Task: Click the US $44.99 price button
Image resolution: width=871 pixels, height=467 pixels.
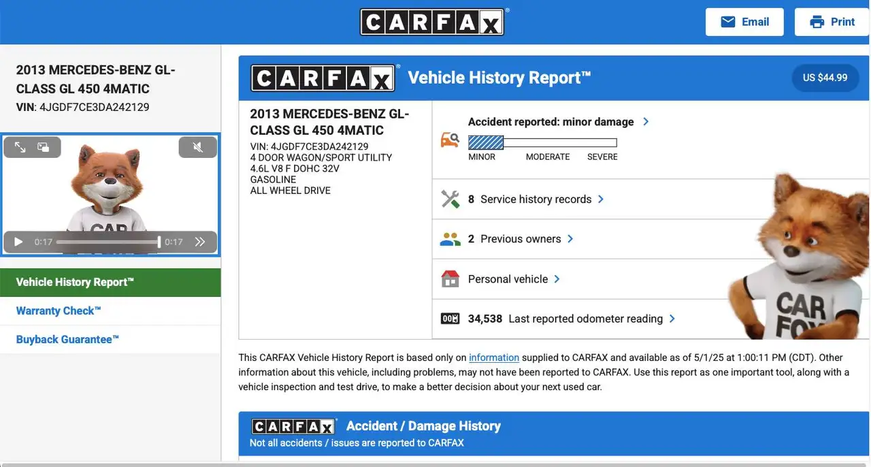Action: click(x=825, y=78)
